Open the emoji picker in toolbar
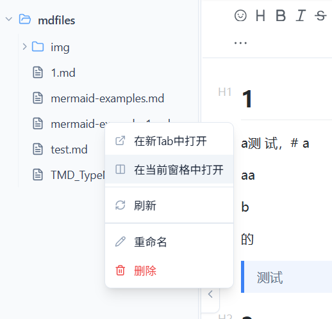332x319 pixels. pos(240,15)
